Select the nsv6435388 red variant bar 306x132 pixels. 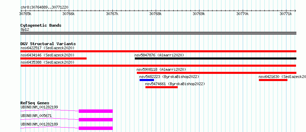158,66
